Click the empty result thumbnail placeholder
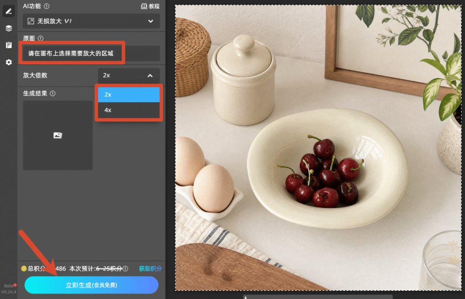465x299 pixels. [58, 135]
